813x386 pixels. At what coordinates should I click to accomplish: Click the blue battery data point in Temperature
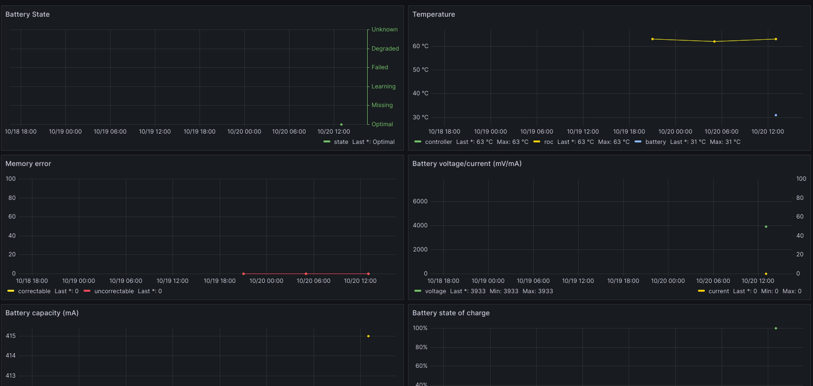tap(776, 115)
